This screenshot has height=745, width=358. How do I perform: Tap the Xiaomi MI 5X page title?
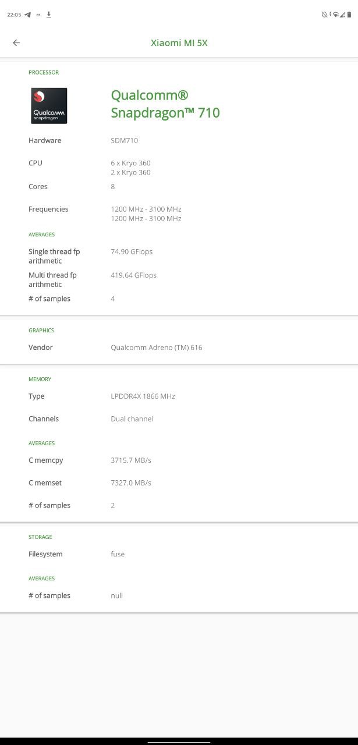coord(179,42)
